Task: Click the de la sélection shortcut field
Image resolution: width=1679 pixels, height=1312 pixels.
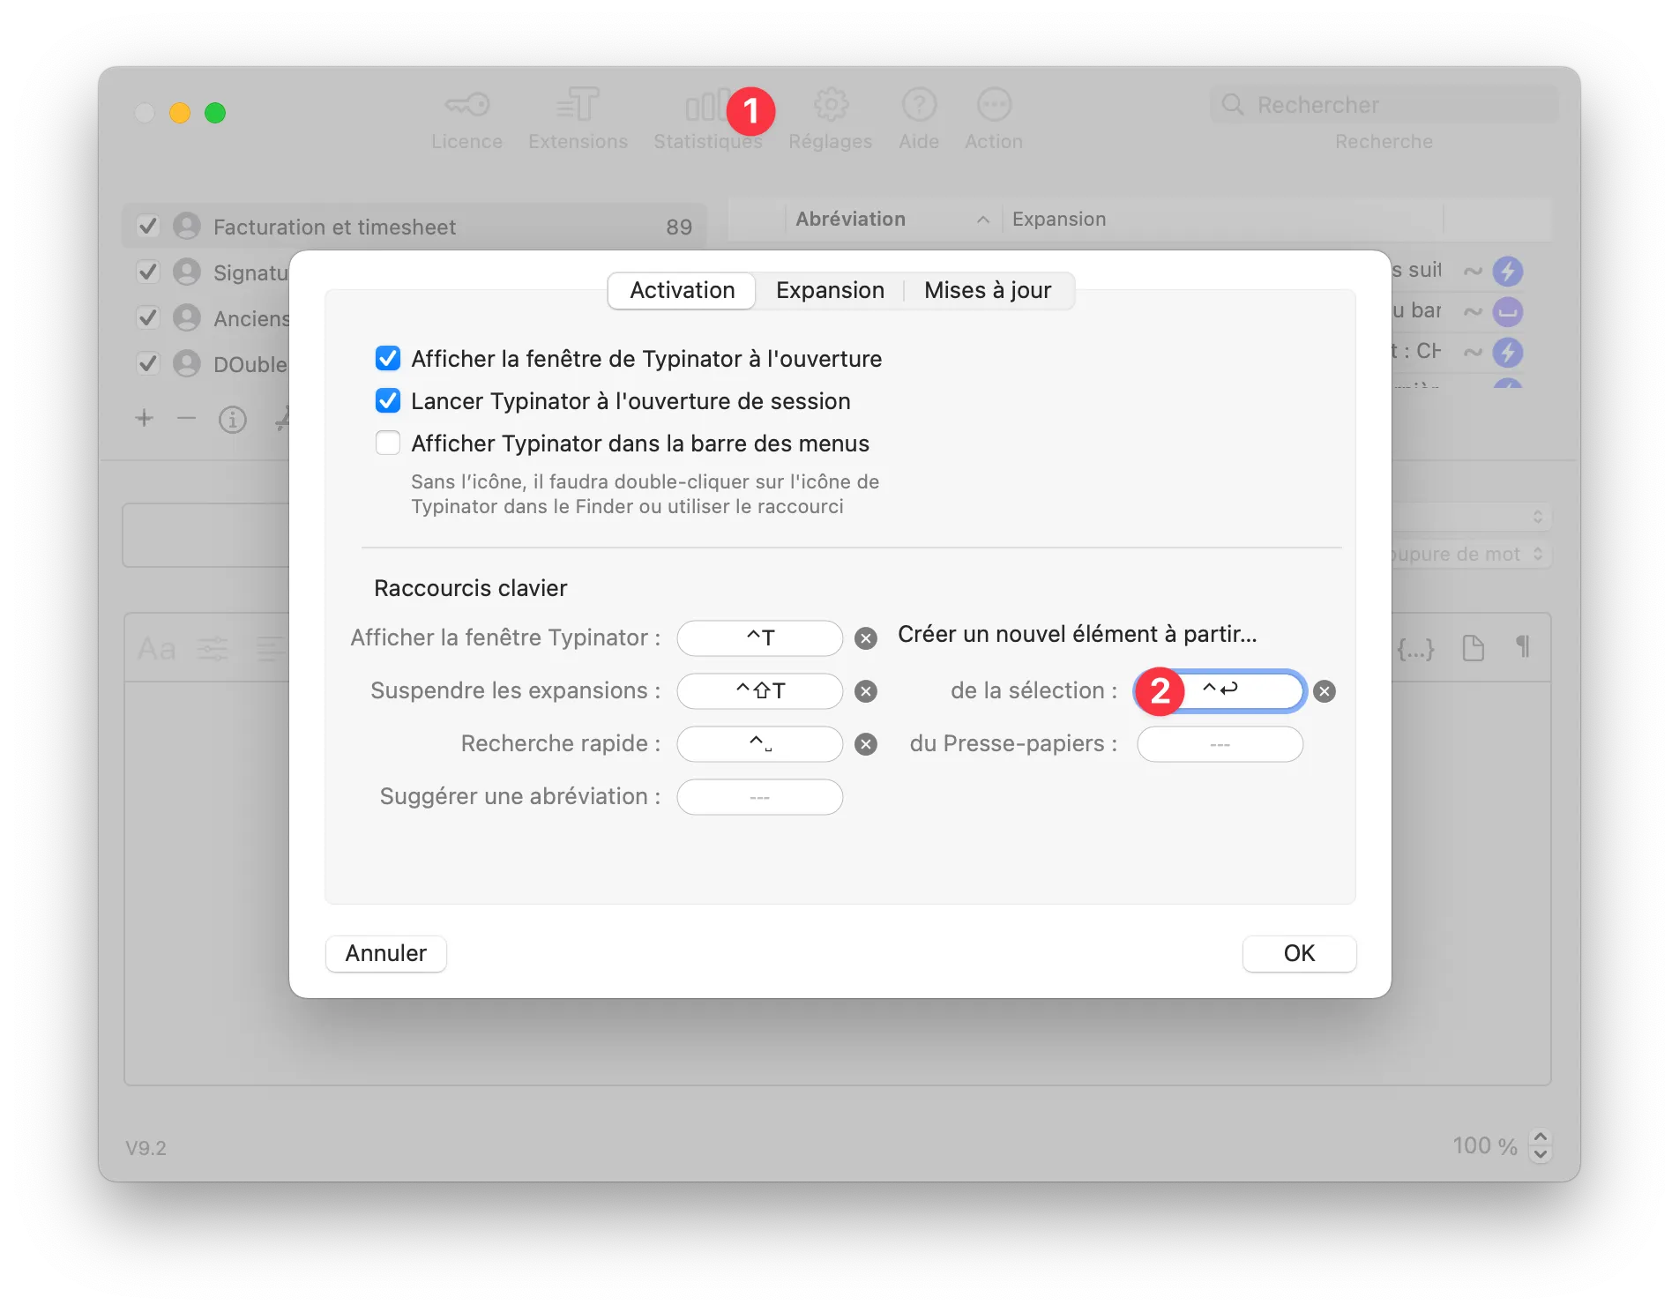Action: tap(1220, 690)
